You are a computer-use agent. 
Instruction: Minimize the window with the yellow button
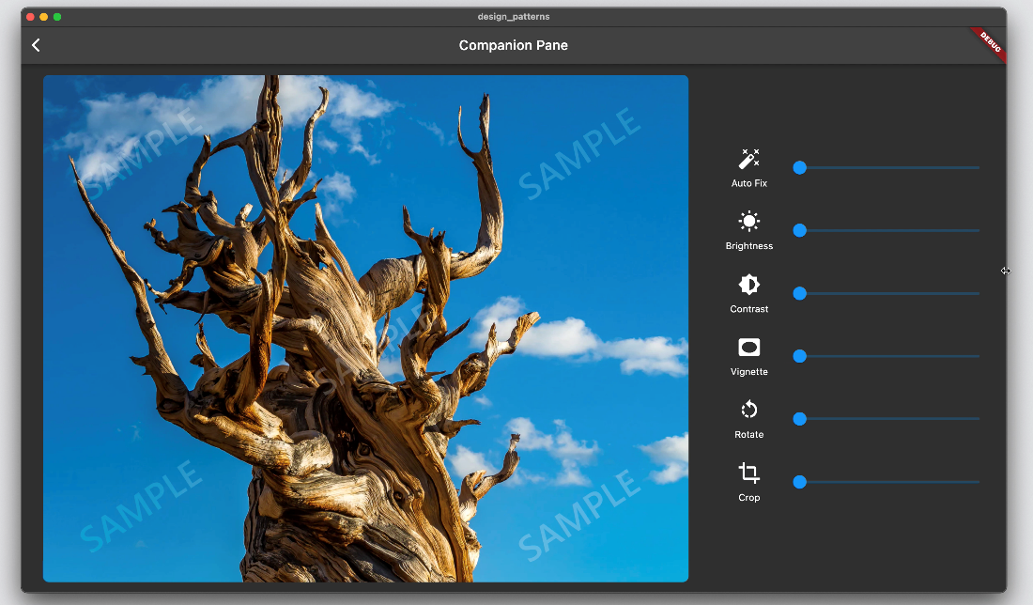pos(43,17)
